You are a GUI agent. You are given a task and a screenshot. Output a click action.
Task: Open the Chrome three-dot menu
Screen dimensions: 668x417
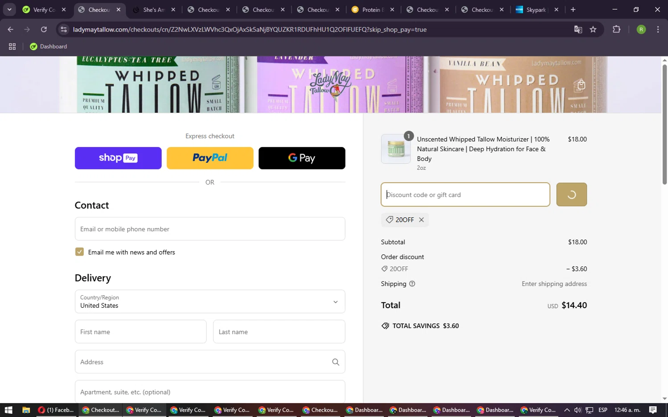click(658, 29)
